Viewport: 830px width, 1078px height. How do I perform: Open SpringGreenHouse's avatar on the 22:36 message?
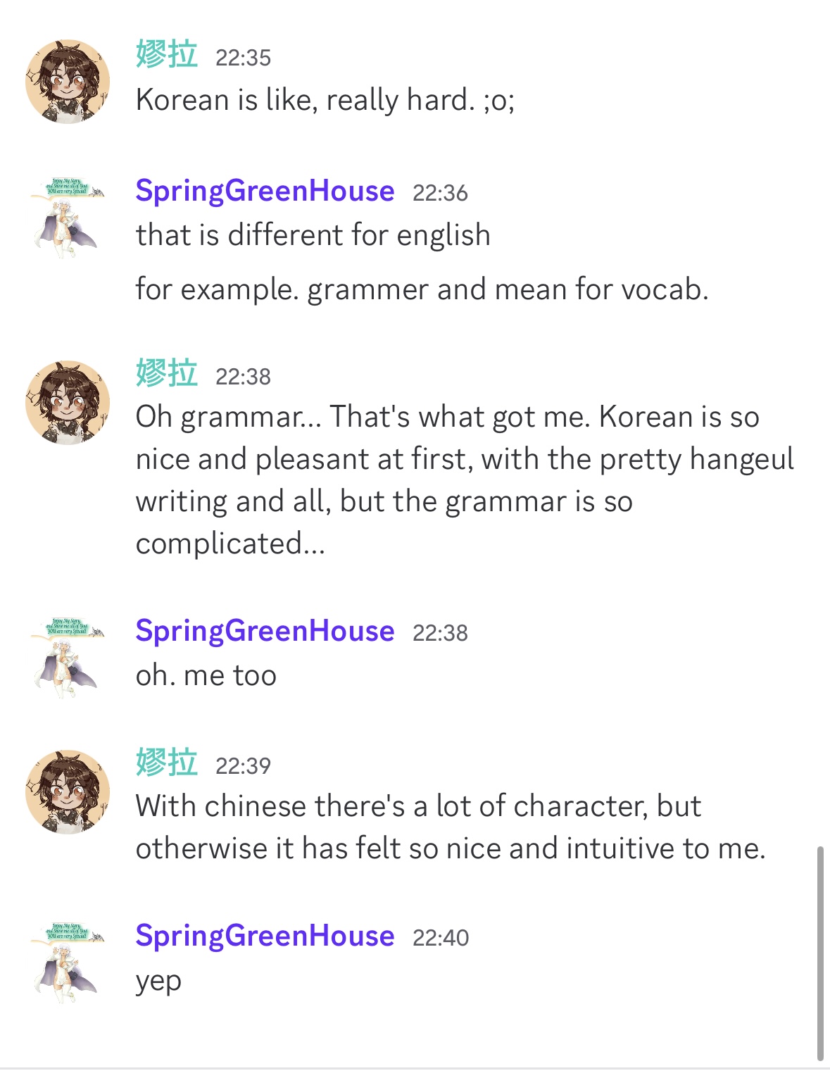click(x=68, y=217)
